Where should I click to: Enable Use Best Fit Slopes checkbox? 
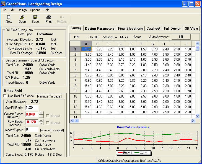[5, 96]
